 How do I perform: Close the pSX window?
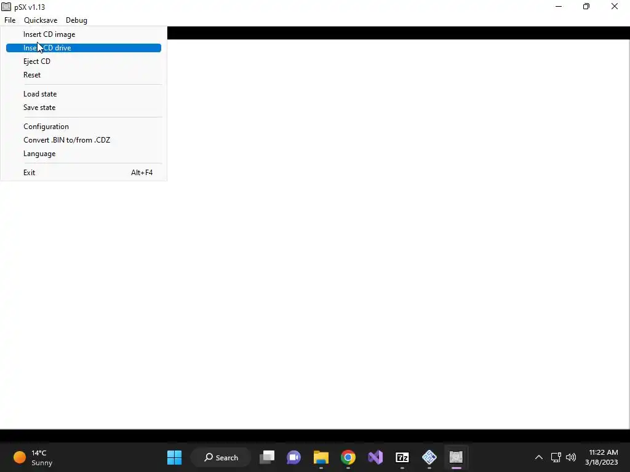(615, 6)
